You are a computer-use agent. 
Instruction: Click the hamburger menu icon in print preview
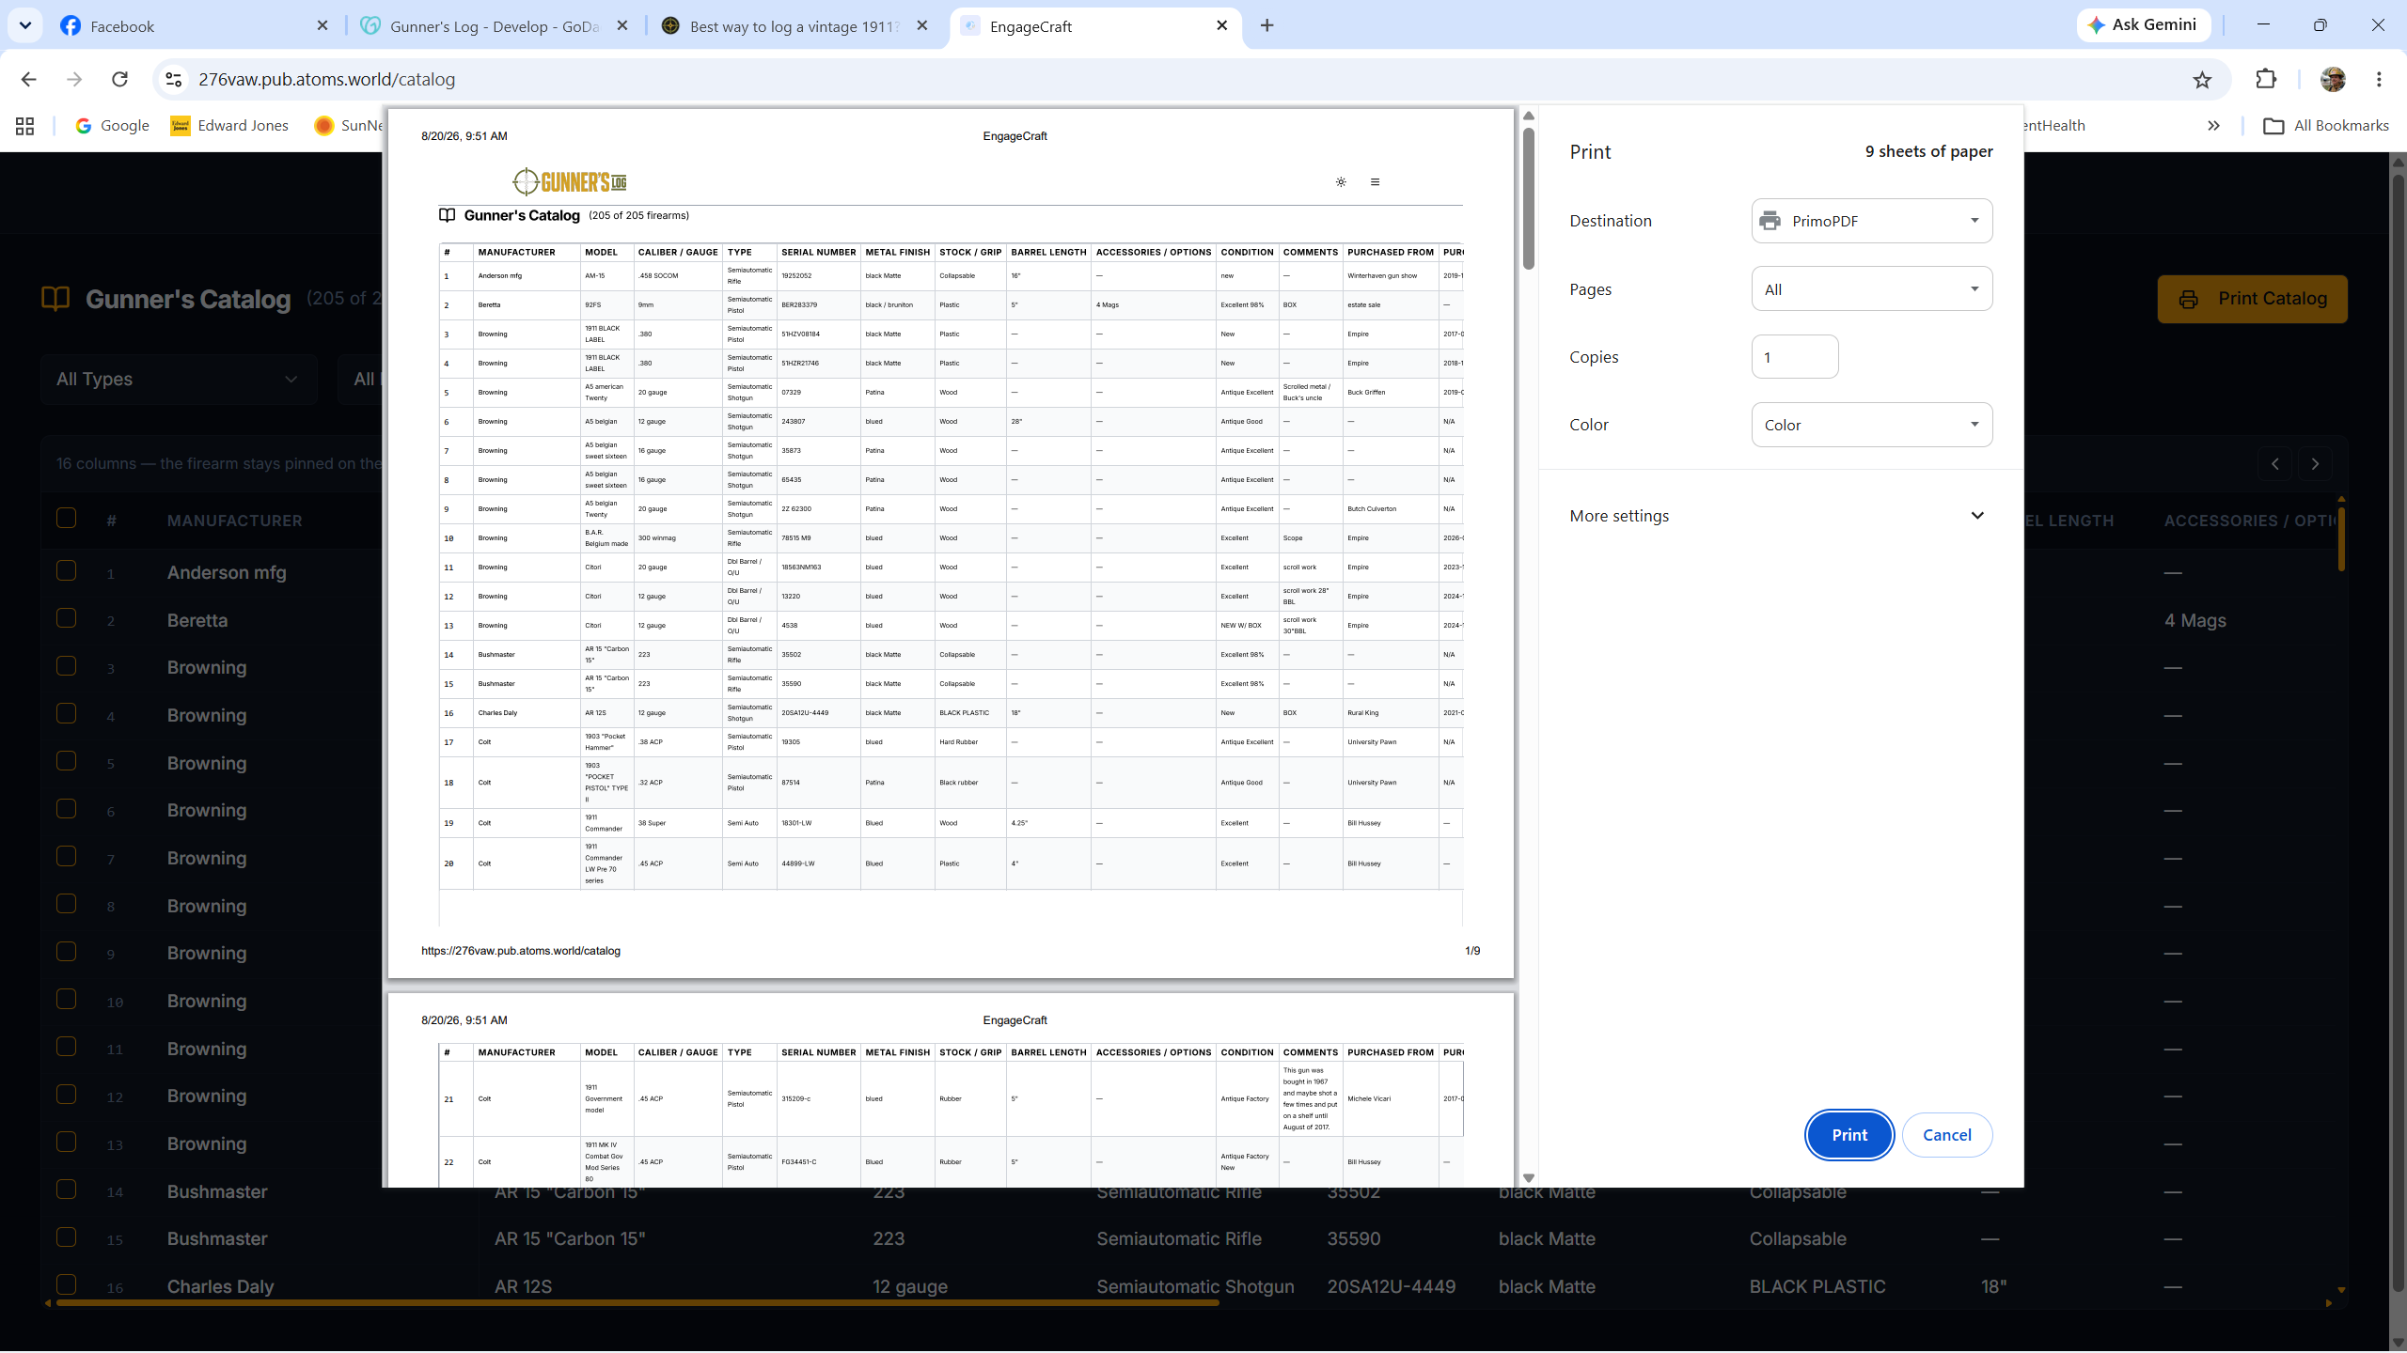pos(1375,182)
